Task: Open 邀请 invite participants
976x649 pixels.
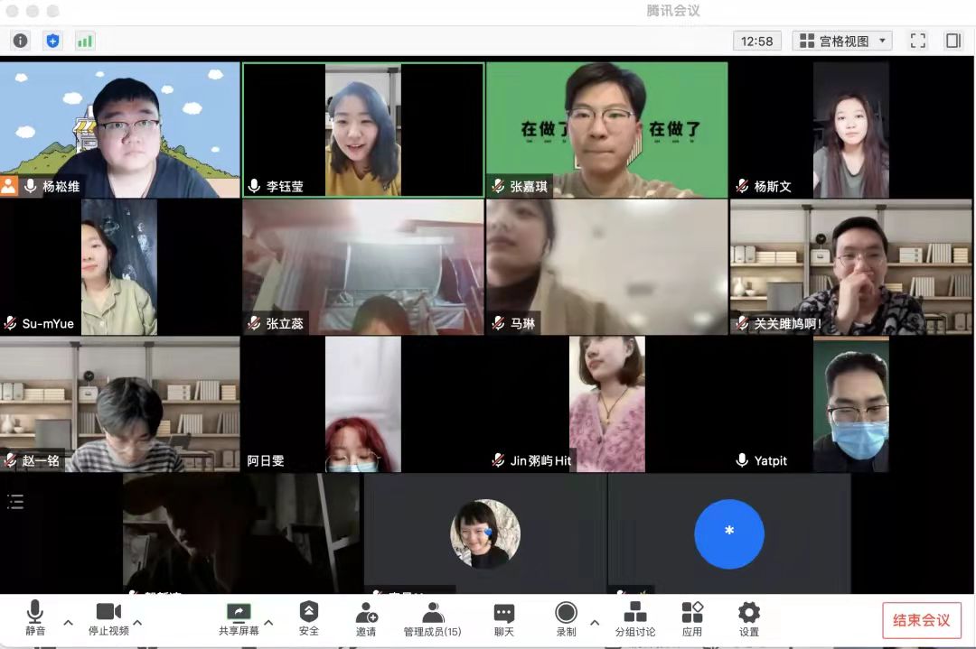Action: click(x=366, y=619)
